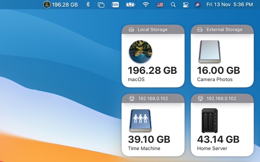
Task: Click network drive glyph in Time Machine header
Action: 132,98
